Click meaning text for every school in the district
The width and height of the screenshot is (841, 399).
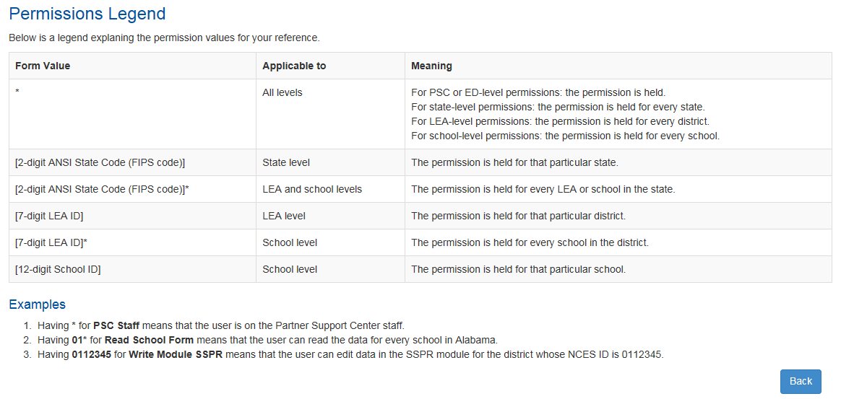530,242
